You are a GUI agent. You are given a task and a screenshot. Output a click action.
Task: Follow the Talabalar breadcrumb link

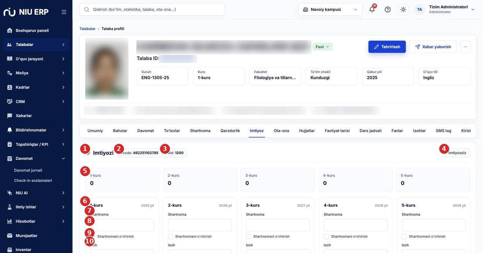coord(87,29)
